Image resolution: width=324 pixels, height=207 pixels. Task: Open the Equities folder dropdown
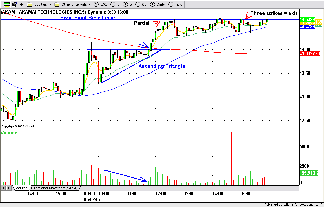click(39, 4)
